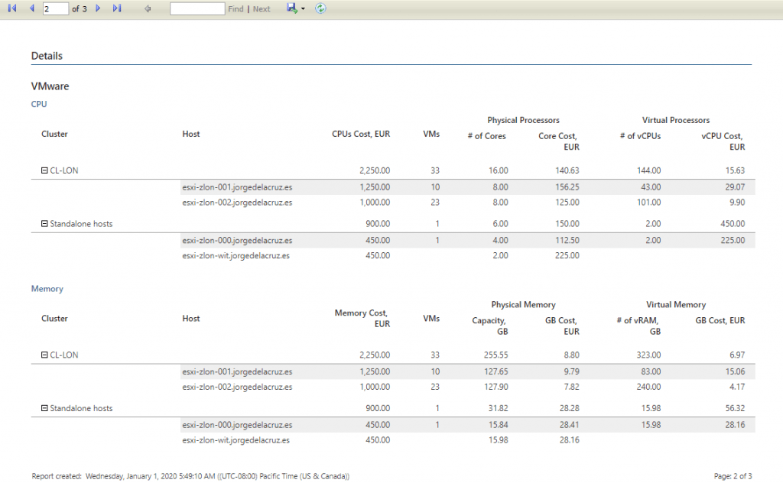This screenshot has width=783, height=483.
Task: Go to the next report page
Action: click(x=98, y=8)
